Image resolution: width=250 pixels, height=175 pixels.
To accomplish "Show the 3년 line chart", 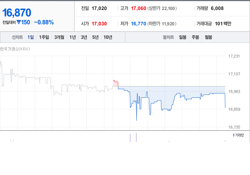I will (x=84, y=37).
